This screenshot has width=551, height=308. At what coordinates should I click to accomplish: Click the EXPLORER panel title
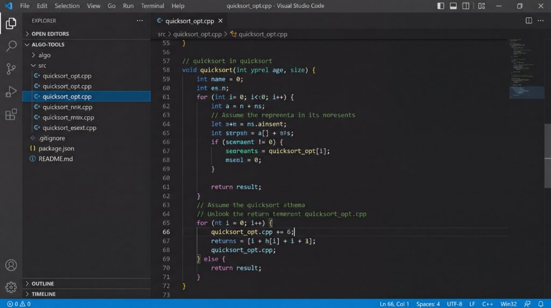(x=44, y=20)
